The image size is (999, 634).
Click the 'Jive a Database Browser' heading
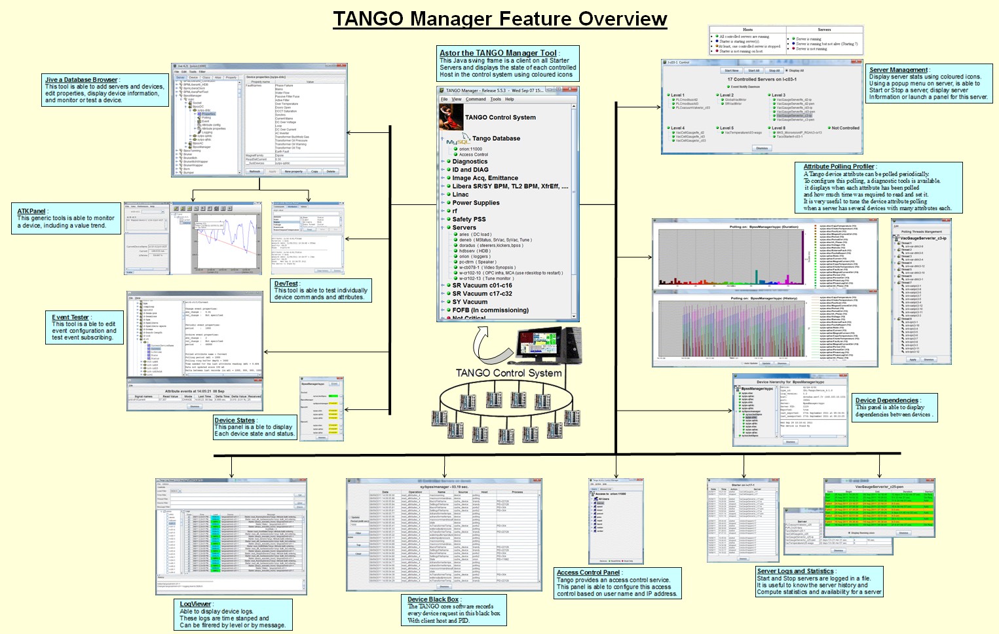point(81,80)
